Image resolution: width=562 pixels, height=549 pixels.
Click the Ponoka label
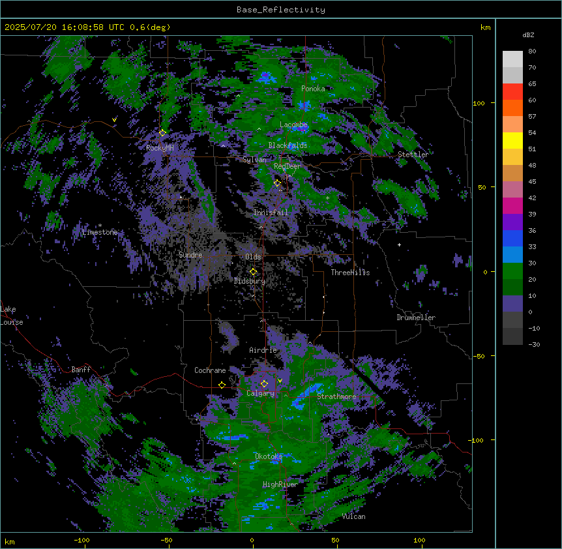pyautogui.click(x=313, y=89)
